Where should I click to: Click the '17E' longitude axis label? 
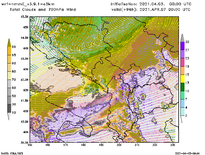(x=66, y=145)
